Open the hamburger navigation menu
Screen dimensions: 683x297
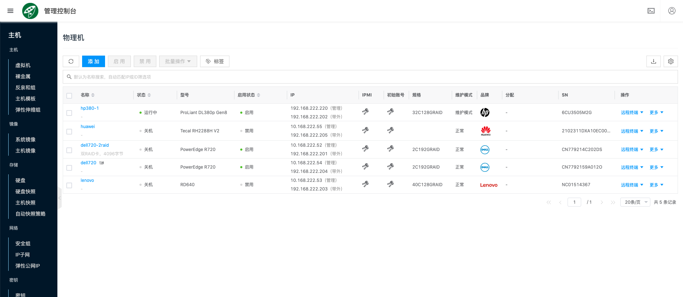pyautogui.click(x=10, y=11)
